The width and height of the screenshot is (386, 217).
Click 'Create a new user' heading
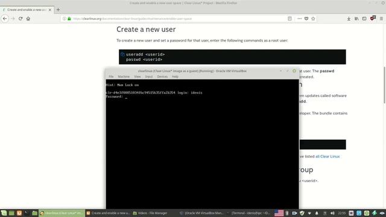(x=146, y=30)
